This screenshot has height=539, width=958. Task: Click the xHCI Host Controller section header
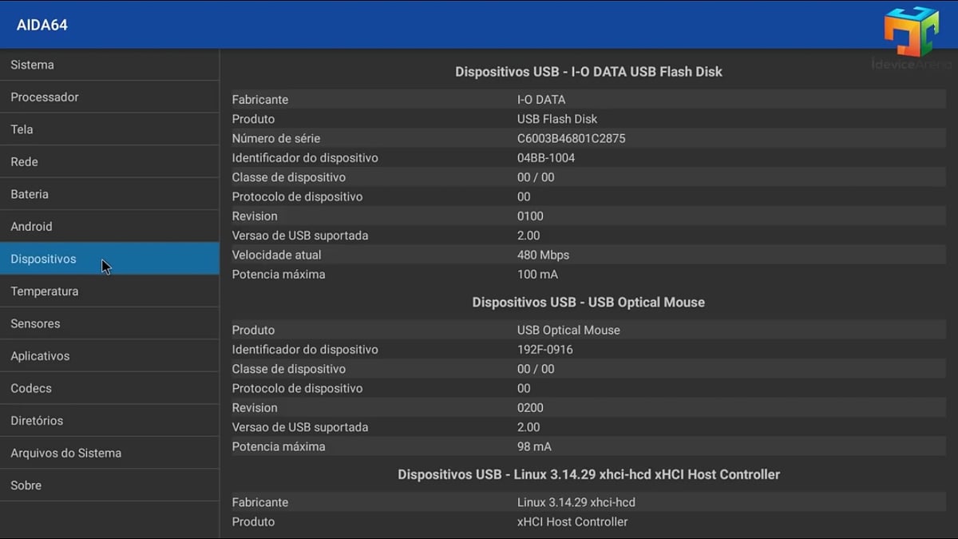(588, 475)
